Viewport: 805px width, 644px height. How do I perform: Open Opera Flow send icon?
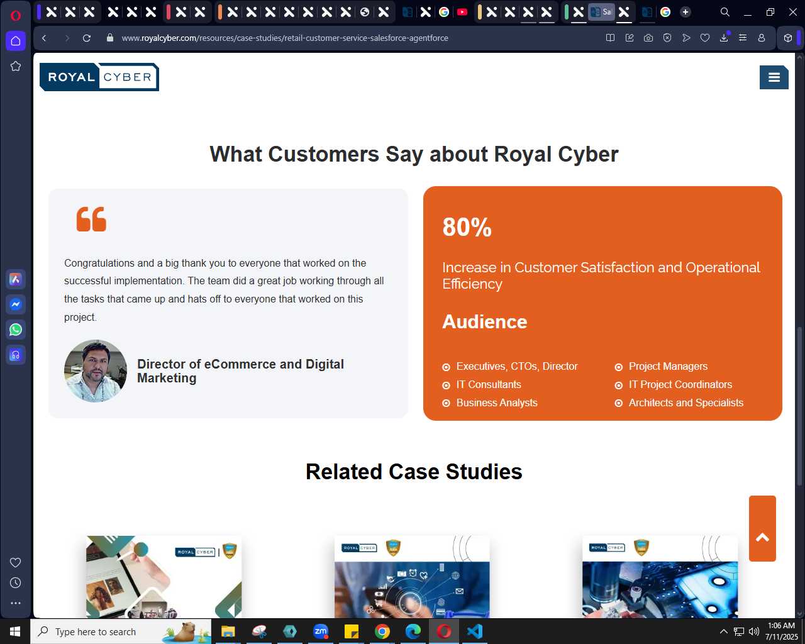coord(686,38)
